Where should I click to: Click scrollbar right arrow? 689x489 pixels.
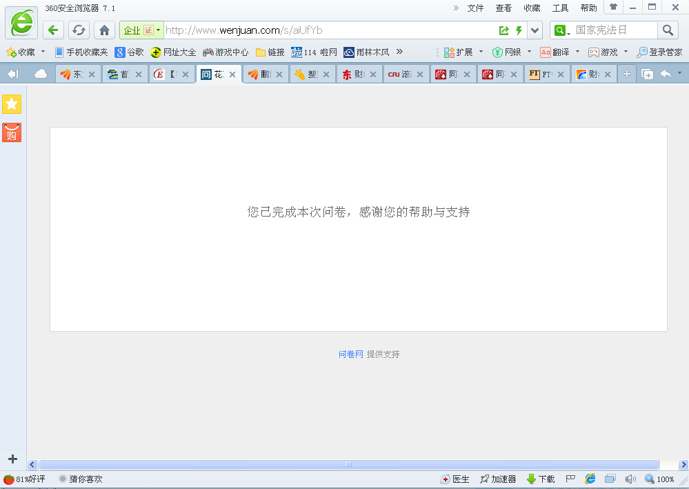[683, 464]
